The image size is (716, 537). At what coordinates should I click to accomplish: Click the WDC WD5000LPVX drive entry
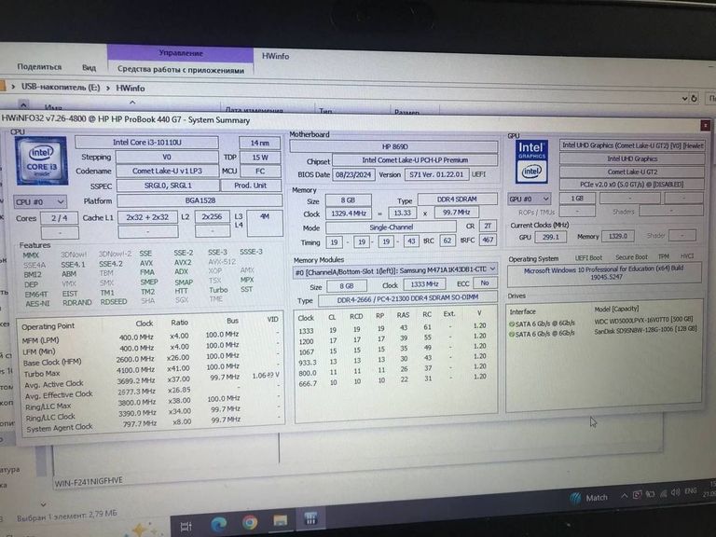pos(644,321)
